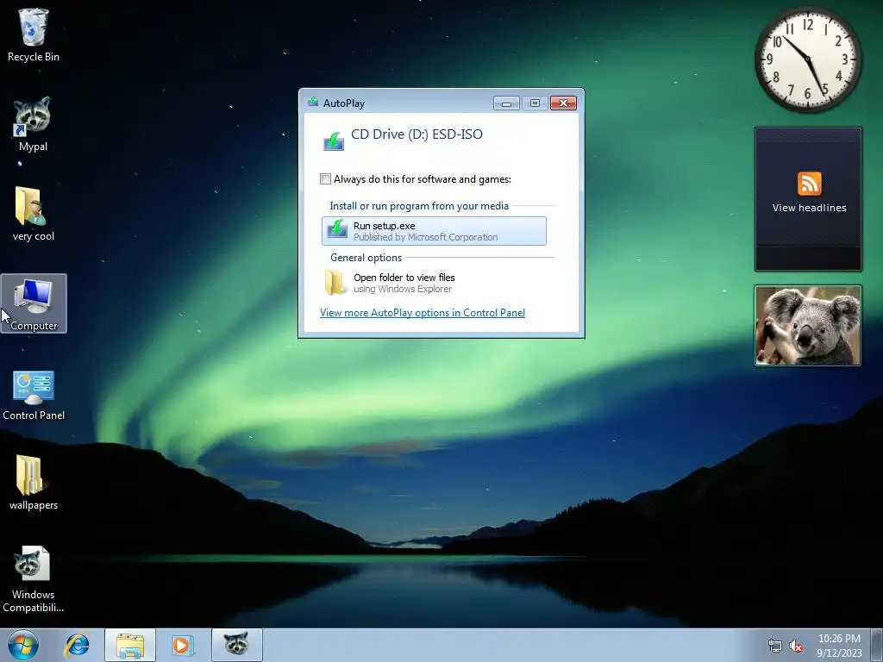Click the analog clock gadget

(808, 59)
